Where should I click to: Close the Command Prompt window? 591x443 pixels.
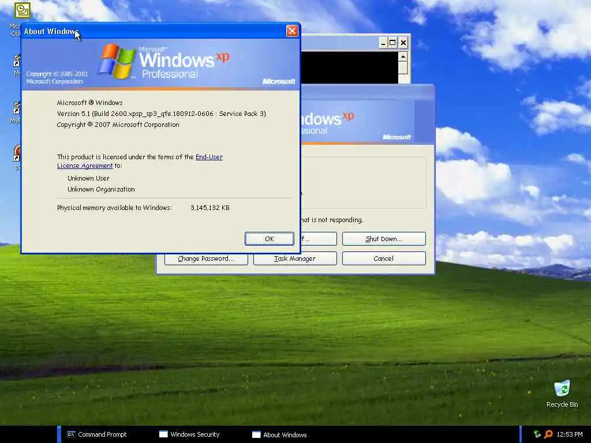click(403, 43)
